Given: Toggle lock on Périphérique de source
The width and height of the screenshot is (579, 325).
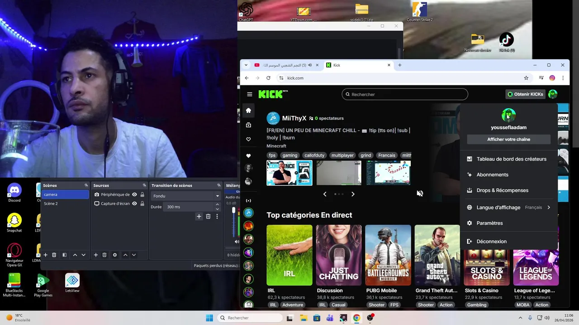Looking at the screenshot, I should click(x=142, y=195).
